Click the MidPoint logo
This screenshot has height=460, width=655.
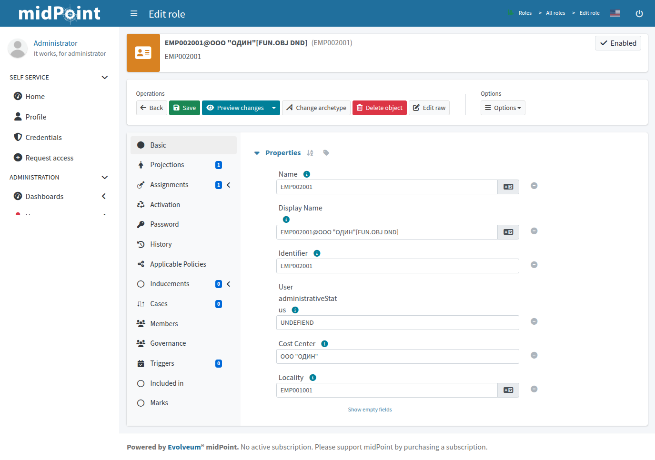[60, 13]
